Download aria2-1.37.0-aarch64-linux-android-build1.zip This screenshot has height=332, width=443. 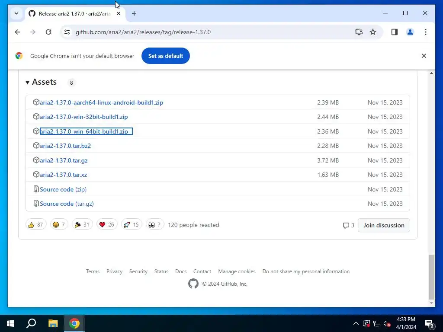pyautogui.click(x=101, y=102)
